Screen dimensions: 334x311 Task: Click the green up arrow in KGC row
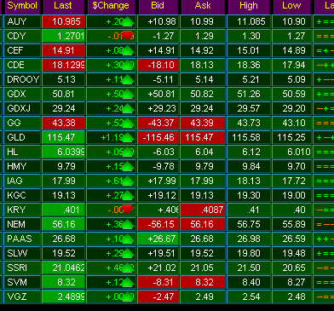click(x=128, y=195)
